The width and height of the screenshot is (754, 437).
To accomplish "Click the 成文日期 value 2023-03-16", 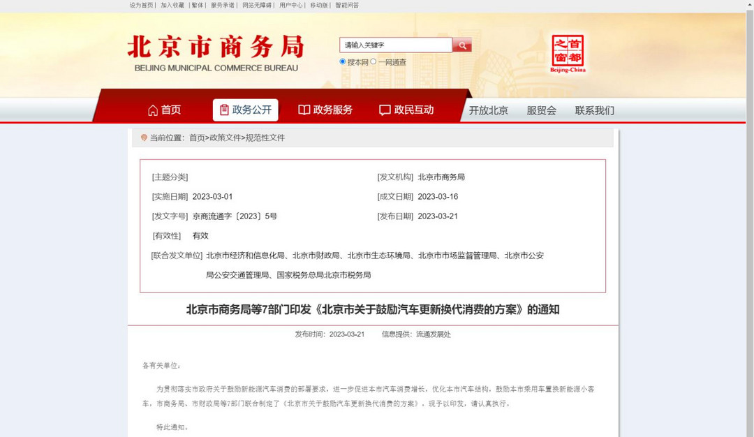I will point(438,197).
